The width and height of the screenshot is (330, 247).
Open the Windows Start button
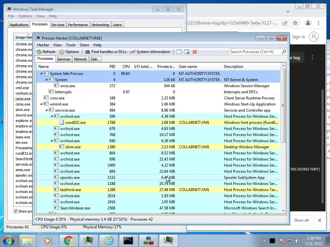(8, 241)
